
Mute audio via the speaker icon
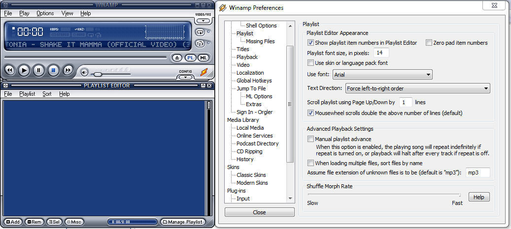(84, 72)
